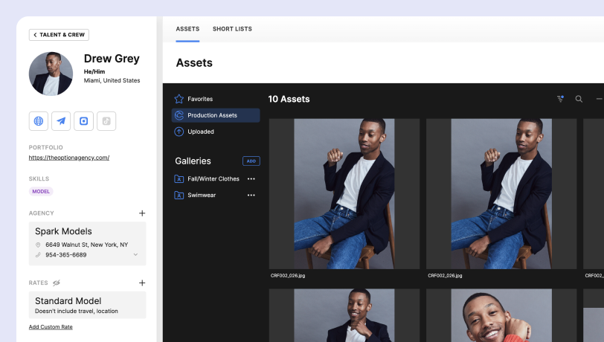The width and height of the screenshot is (604, 342).
Task: Open options menu for Swimwear gallery
Action: [x=251, y=196]
